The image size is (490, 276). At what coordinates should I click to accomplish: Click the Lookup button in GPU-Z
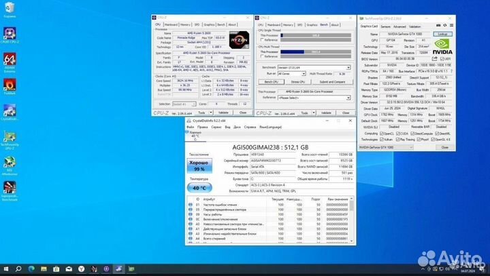point(443,34)
